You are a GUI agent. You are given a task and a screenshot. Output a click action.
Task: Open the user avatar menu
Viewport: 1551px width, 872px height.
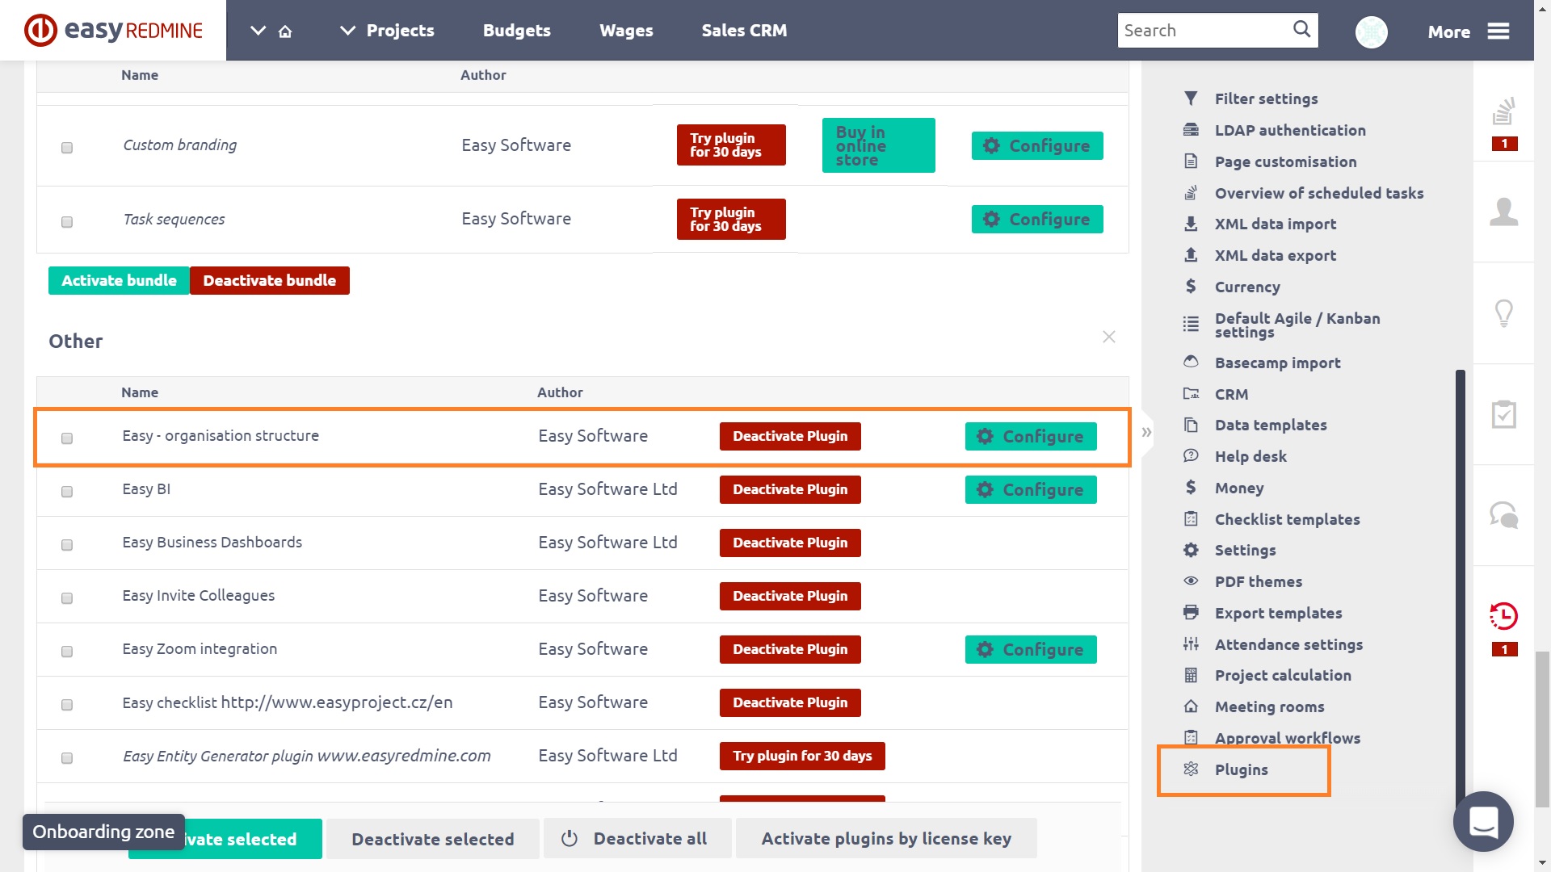point(1371,31)
